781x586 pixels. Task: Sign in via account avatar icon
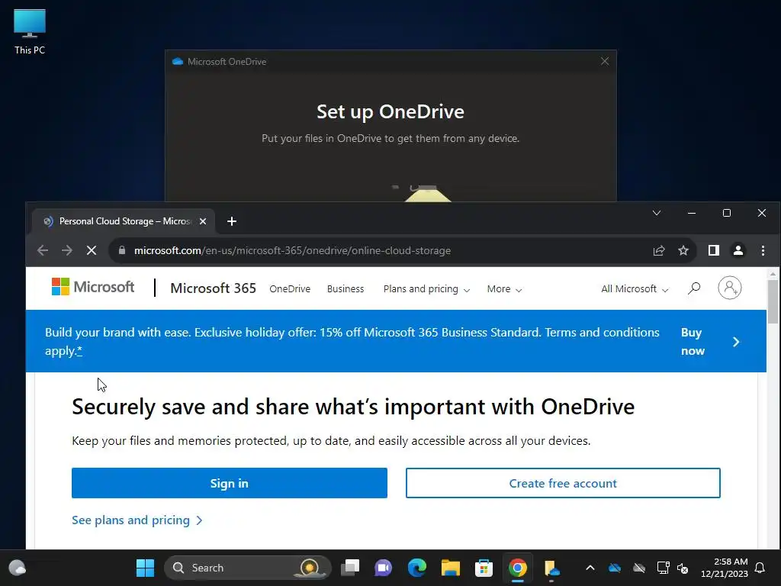(x=730, y=288)
